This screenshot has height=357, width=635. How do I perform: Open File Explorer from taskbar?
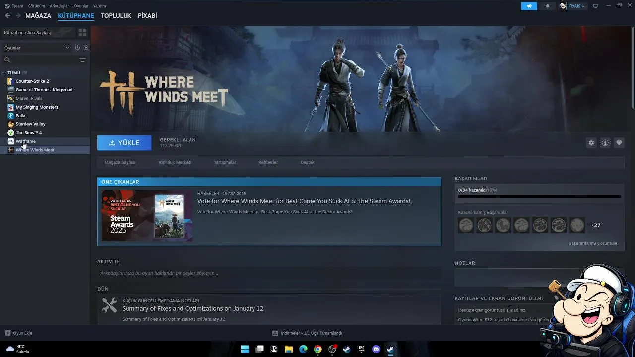tap(289, 349)
